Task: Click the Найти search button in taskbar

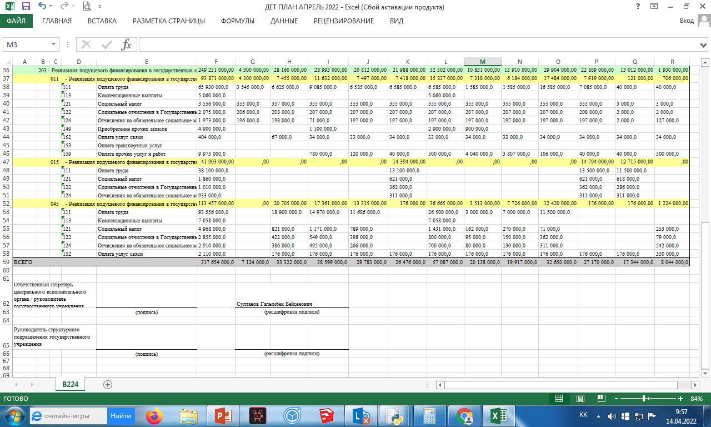Action: (121, 415)
